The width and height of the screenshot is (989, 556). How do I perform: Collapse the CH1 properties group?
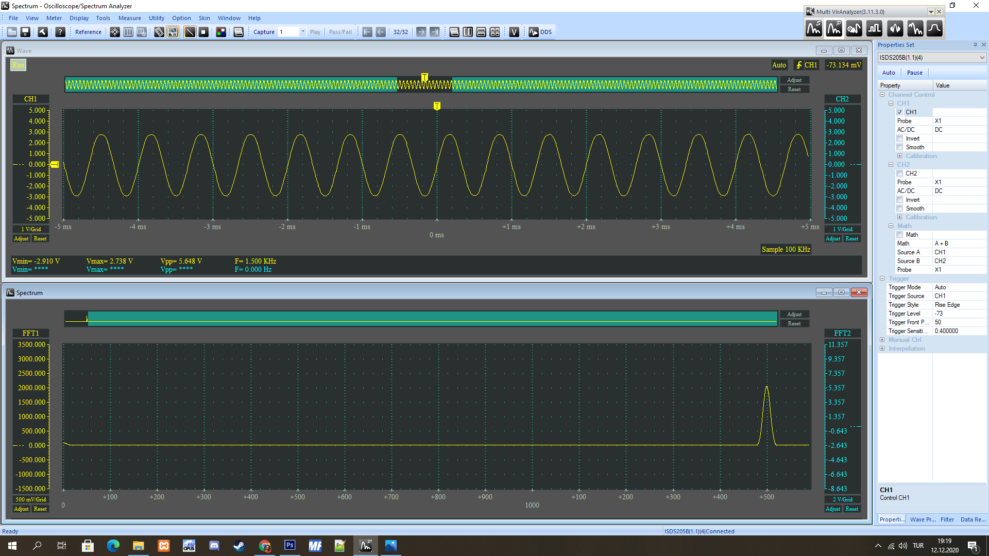click(891, 103)
